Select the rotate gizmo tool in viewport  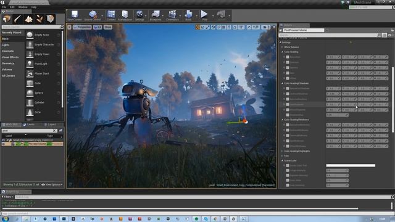[203, 27]
